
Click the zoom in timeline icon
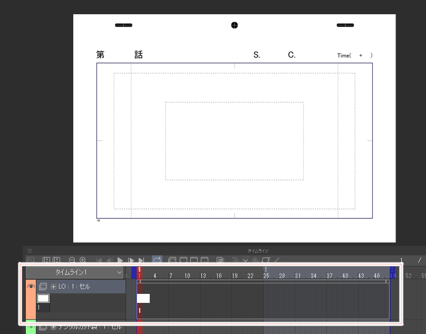[x=83, y=260]
